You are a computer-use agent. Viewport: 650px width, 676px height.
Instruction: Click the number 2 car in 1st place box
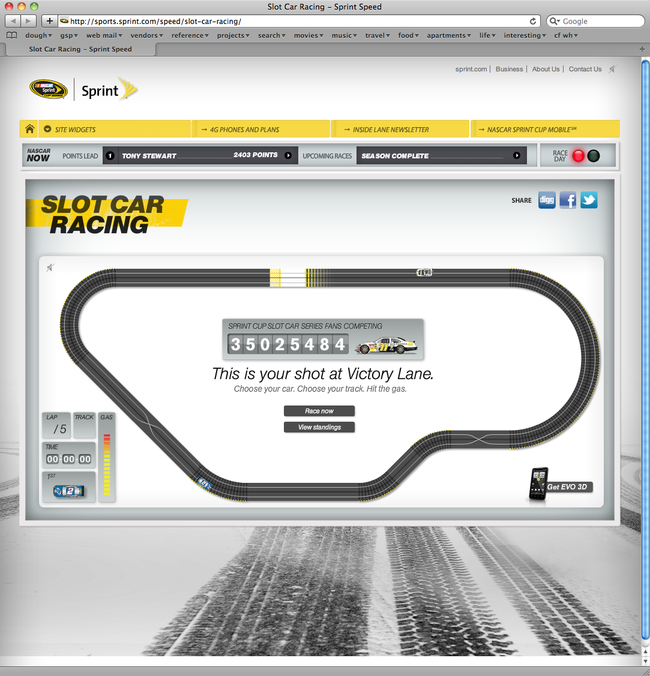(x=69, y=491)
